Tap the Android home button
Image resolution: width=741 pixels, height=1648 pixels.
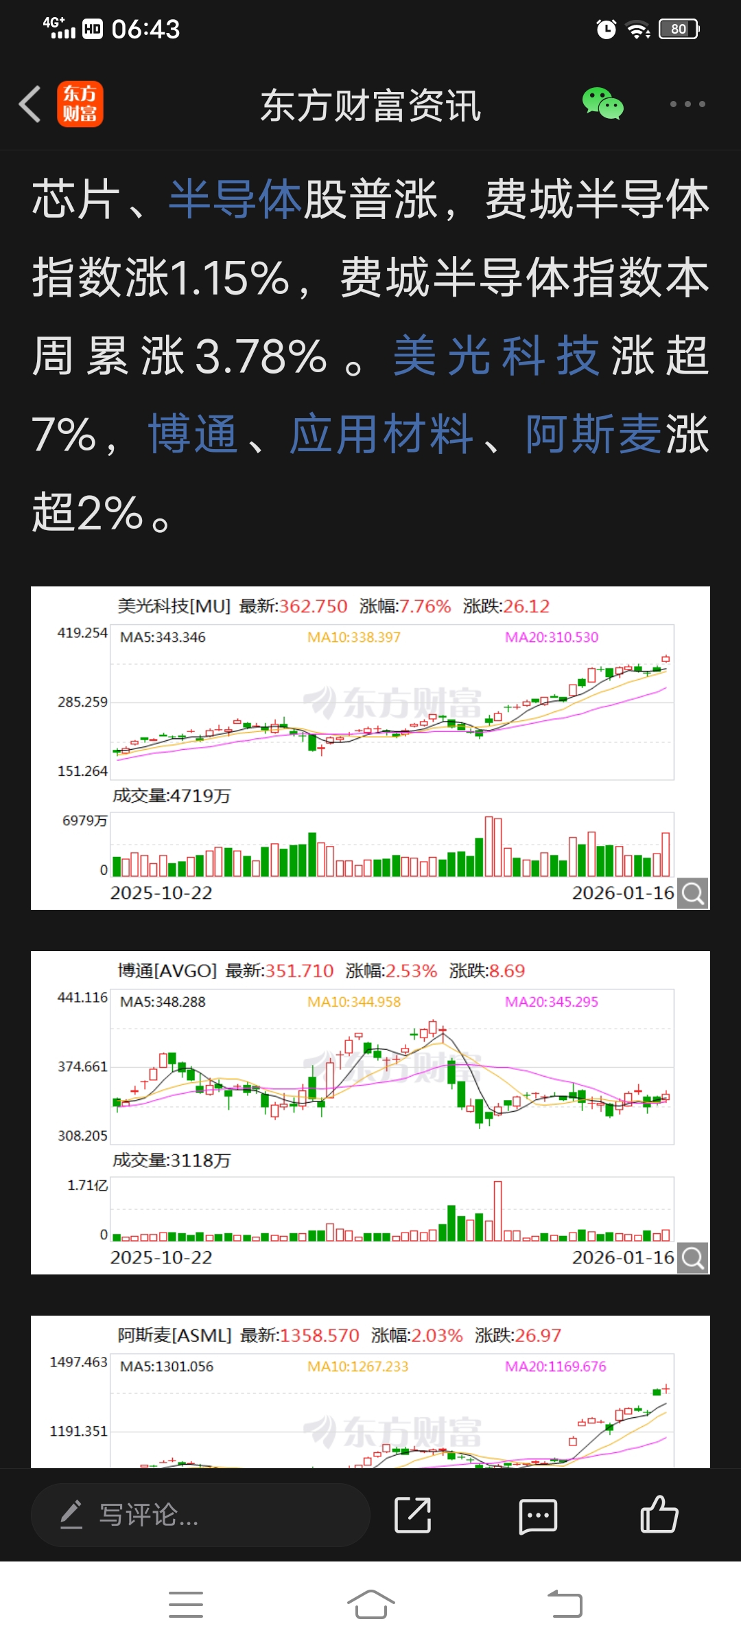point(370,1605)
